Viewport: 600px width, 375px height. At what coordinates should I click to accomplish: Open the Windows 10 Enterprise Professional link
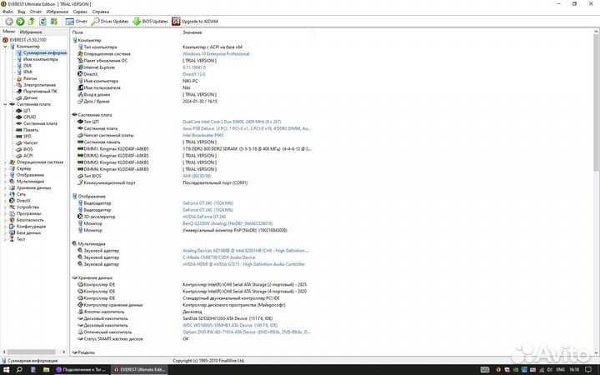(216, 54)
